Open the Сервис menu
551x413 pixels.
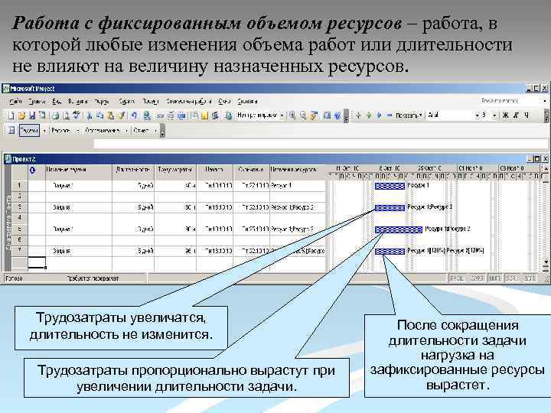126,101
